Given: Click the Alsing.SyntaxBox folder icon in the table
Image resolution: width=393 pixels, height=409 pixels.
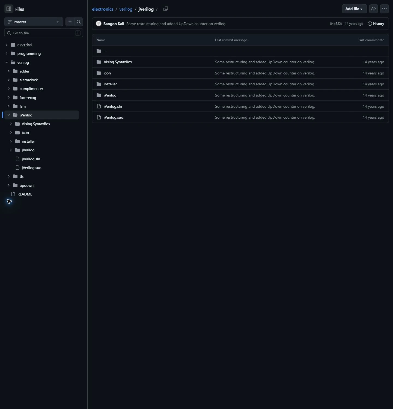Looking at the screenshot, I should tap(99, 62).
